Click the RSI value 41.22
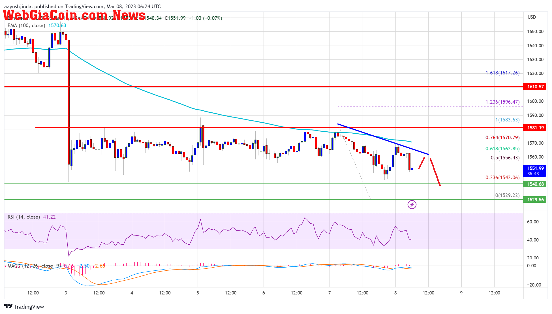The image size is (552, 314). (x=49, y=217)
